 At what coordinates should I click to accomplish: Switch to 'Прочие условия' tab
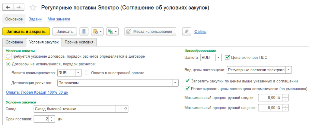pos(79,42)
